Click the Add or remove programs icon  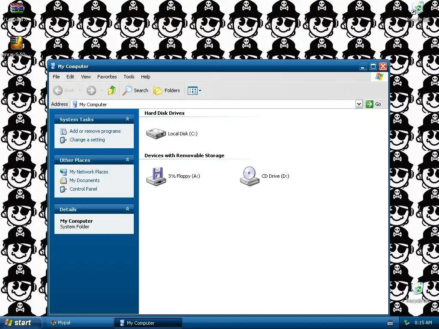click(x=63, y=131)
